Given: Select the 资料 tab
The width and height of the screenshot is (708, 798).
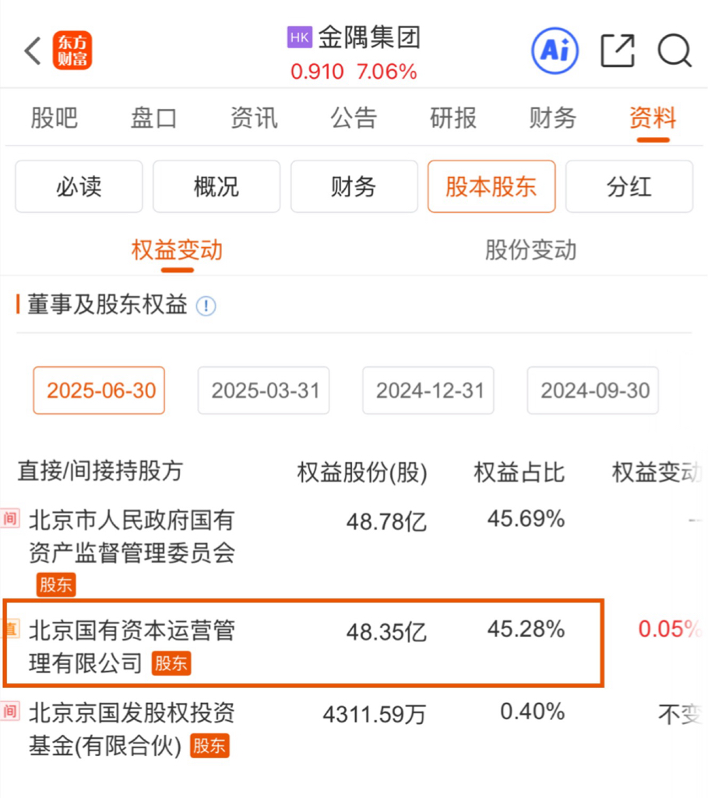Looking at the screenshot, I should (x=653, y=118).
